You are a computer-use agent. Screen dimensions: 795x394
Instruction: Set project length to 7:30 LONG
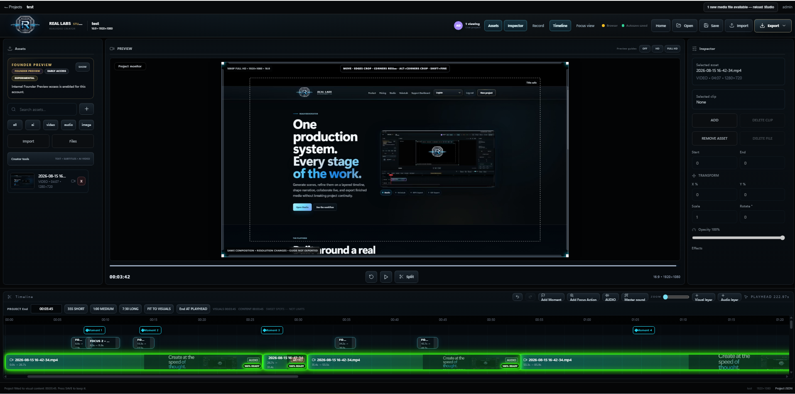[130, 309]
